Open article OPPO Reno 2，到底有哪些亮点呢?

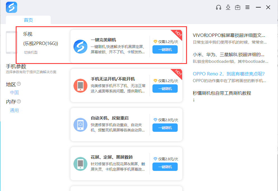(x=229, y=74)
